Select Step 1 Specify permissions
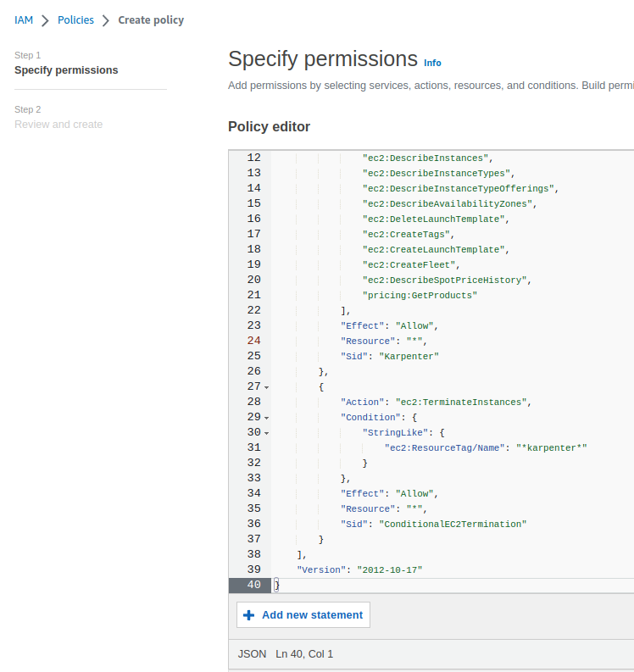Image resolution: width=634 pixels, height=672 pixels. pyautogui.click(x=66, y=70)
